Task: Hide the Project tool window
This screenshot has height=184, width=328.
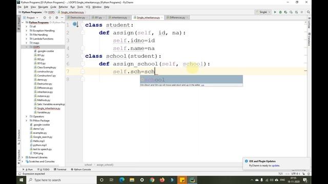Action: pyautogui.click(x=62, y=18)
